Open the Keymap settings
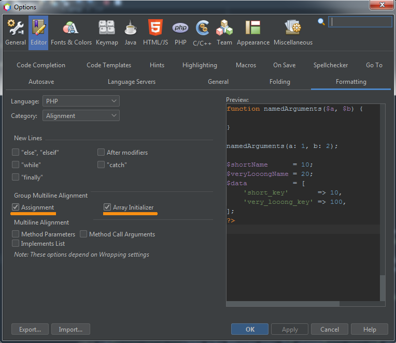Viewport: 396px width, 343px height. (x=107, y=33)
